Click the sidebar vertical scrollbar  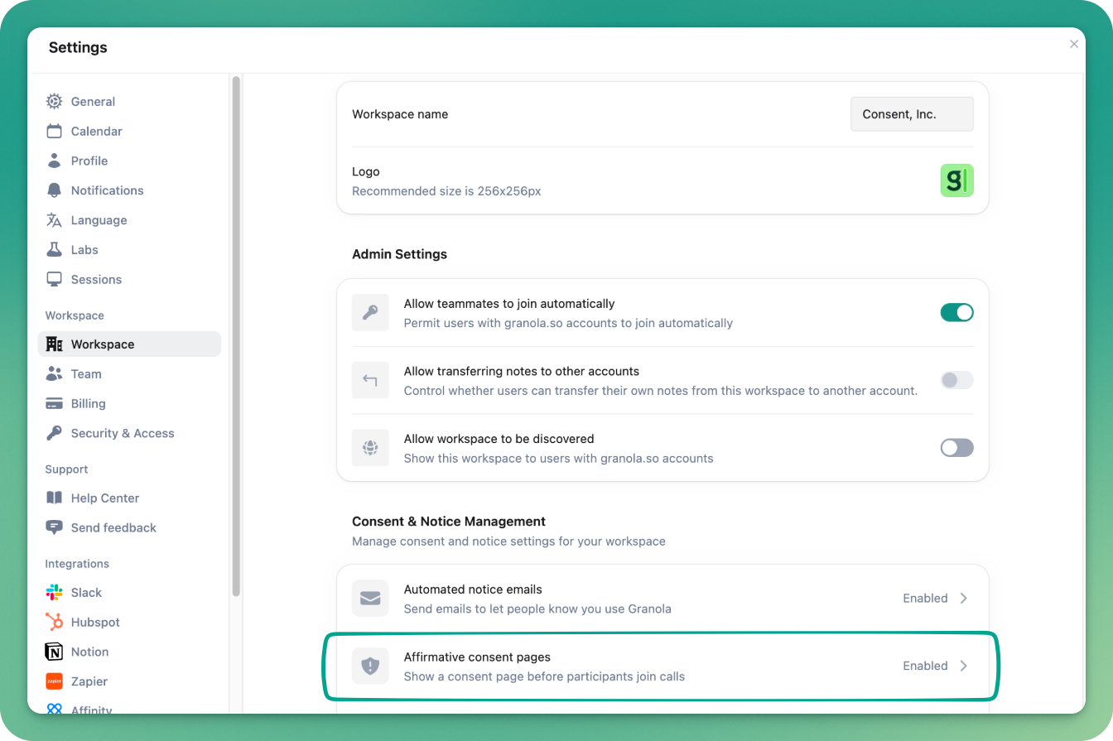236,331
